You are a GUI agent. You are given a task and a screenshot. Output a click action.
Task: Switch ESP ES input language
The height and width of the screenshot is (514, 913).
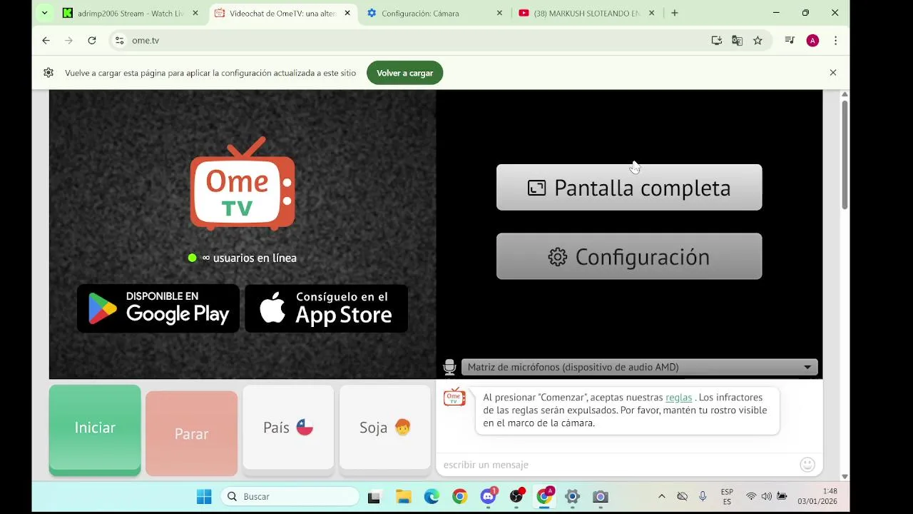coord(727,497)
